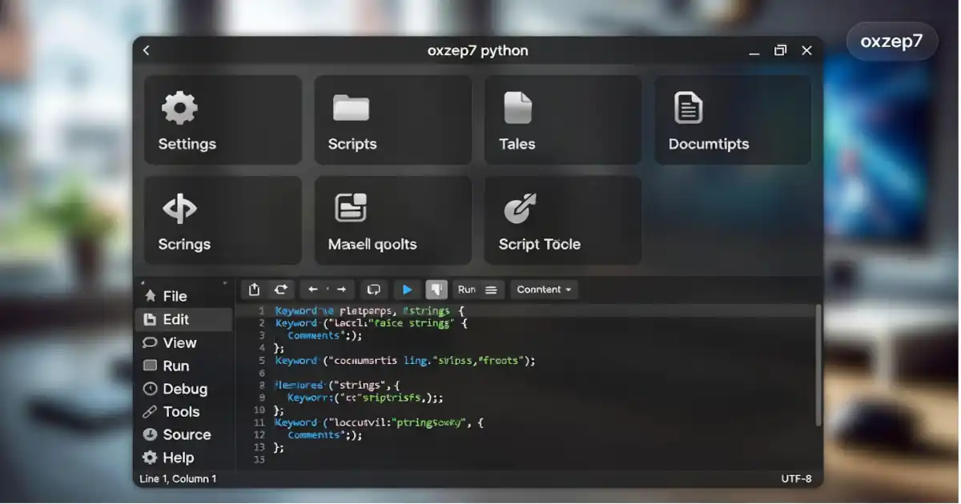Click the UTF-8 indicator in status bar
The height and width of the screenshot is (504, 961).
pyautogui.click(x=797, y=478)
